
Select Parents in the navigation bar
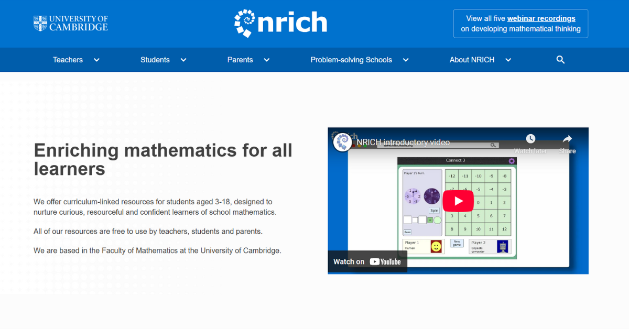tap(240, 60)
